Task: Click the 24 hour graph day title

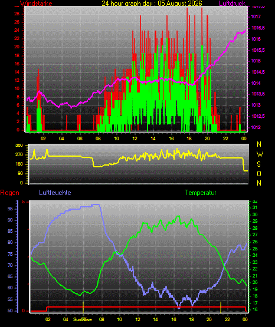Action: (152, 4)
